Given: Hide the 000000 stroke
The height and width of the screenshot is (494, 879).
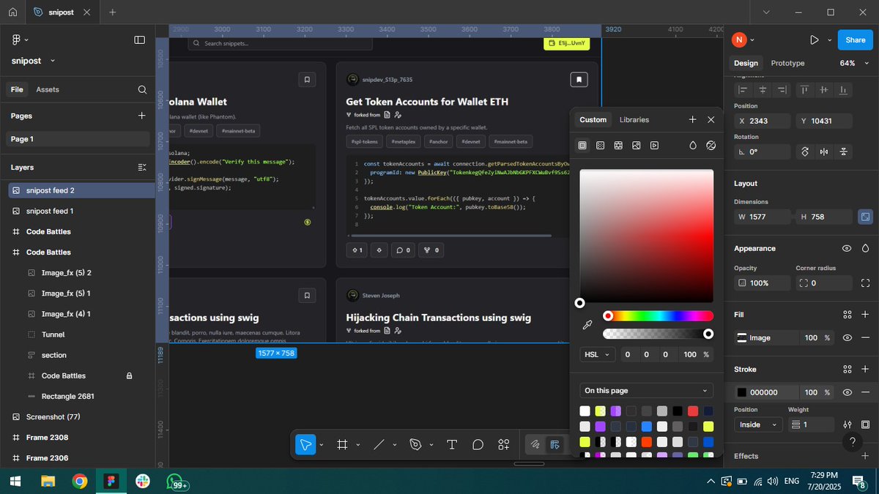Looking at the screenshot, I should 847,392.
